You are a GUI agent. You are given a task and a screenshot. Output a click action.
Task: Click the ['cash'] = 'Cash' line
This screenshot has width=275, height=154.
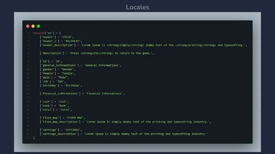pyautogui.click(x=54, y=102)
